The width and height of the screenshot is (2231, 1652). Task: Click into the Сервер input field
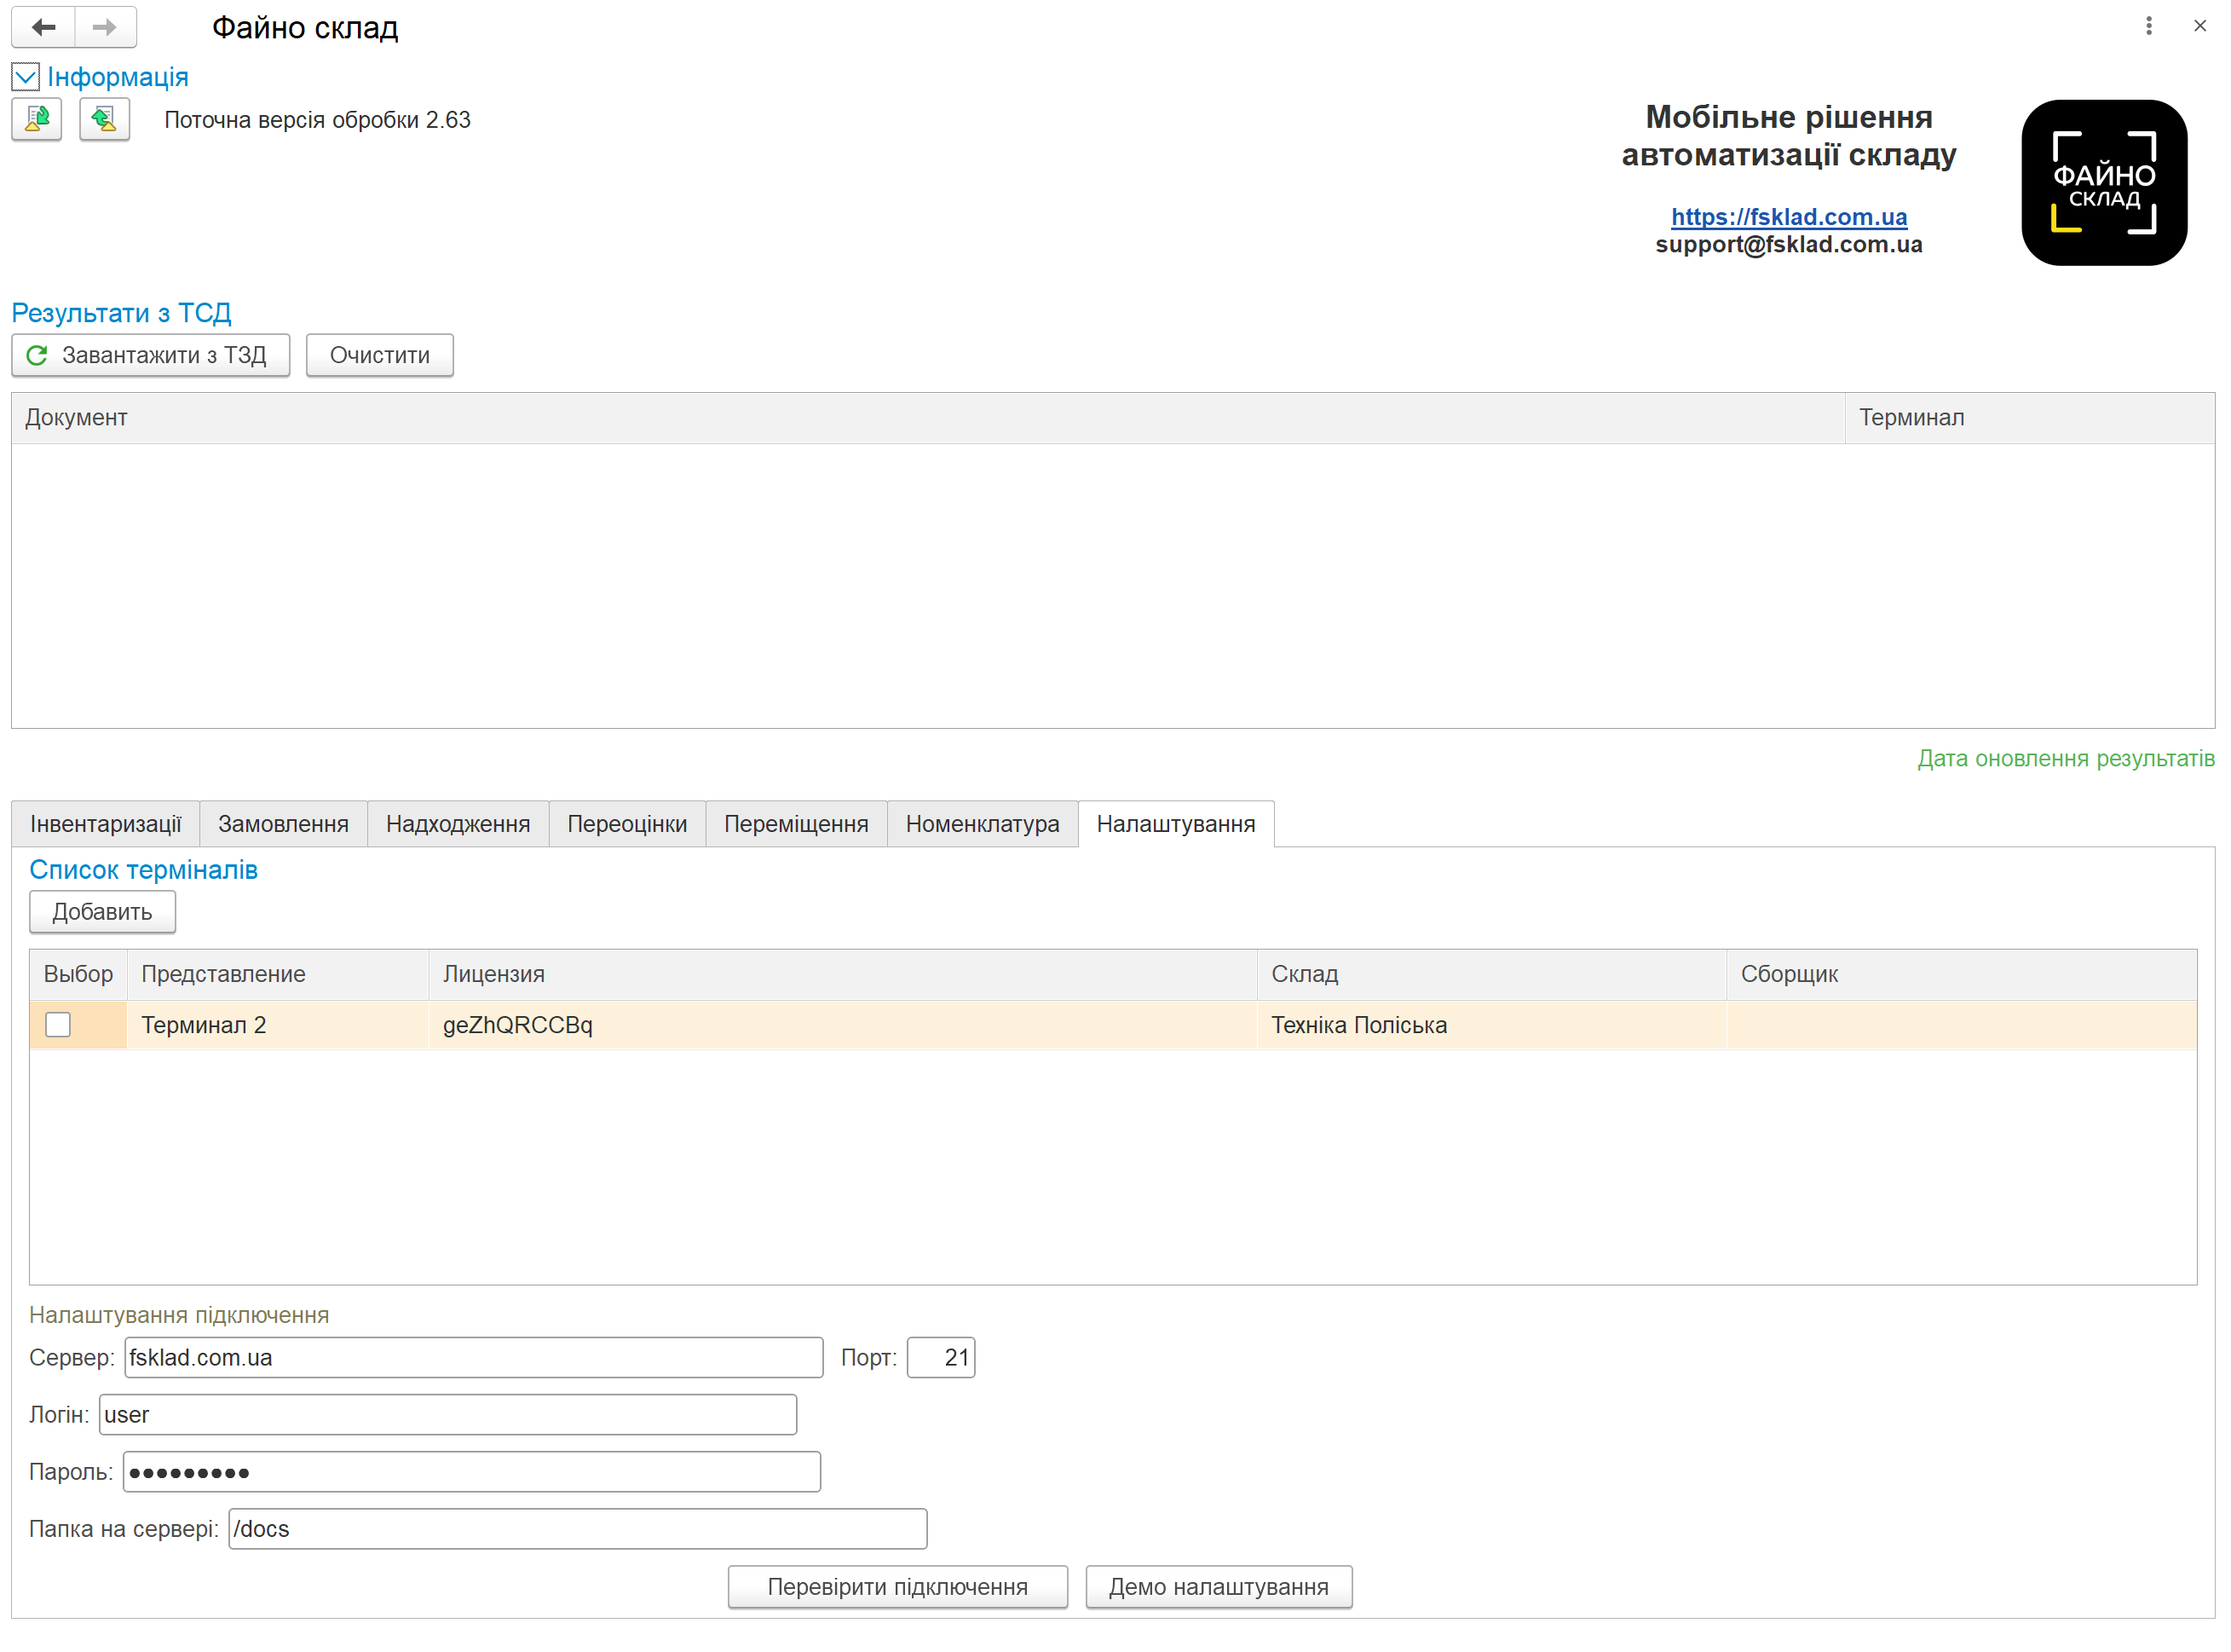point(473,1357)
